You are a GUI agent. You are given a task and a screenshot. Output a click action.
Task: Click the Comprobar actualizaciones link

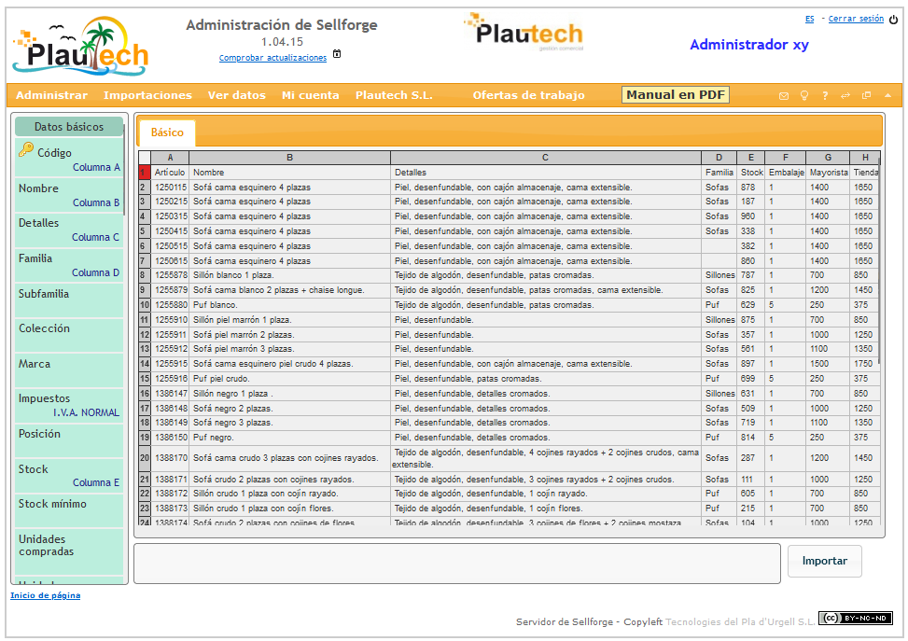[x=272, y=58]
